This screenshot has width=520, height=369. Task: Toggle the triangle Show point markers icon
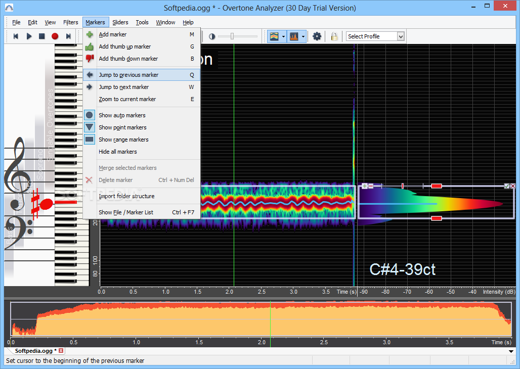pos(90,127)
